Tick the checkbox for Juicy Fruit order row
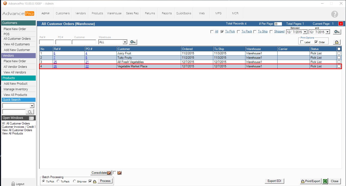Screen dimensions: 346x186 pyautogui.click(x=339, y=53)
